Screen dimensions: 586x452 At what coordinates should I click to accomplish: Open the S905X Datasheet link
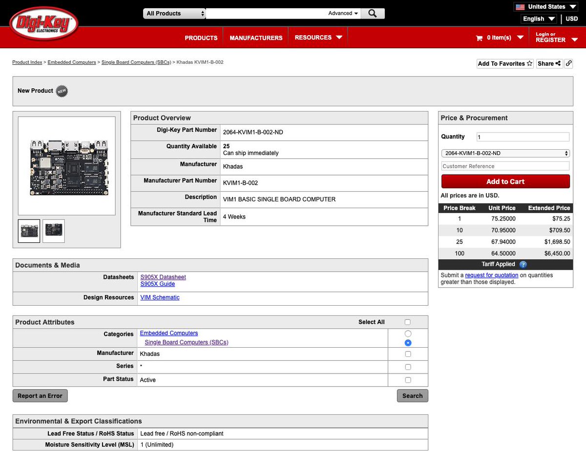click(163, 277)
